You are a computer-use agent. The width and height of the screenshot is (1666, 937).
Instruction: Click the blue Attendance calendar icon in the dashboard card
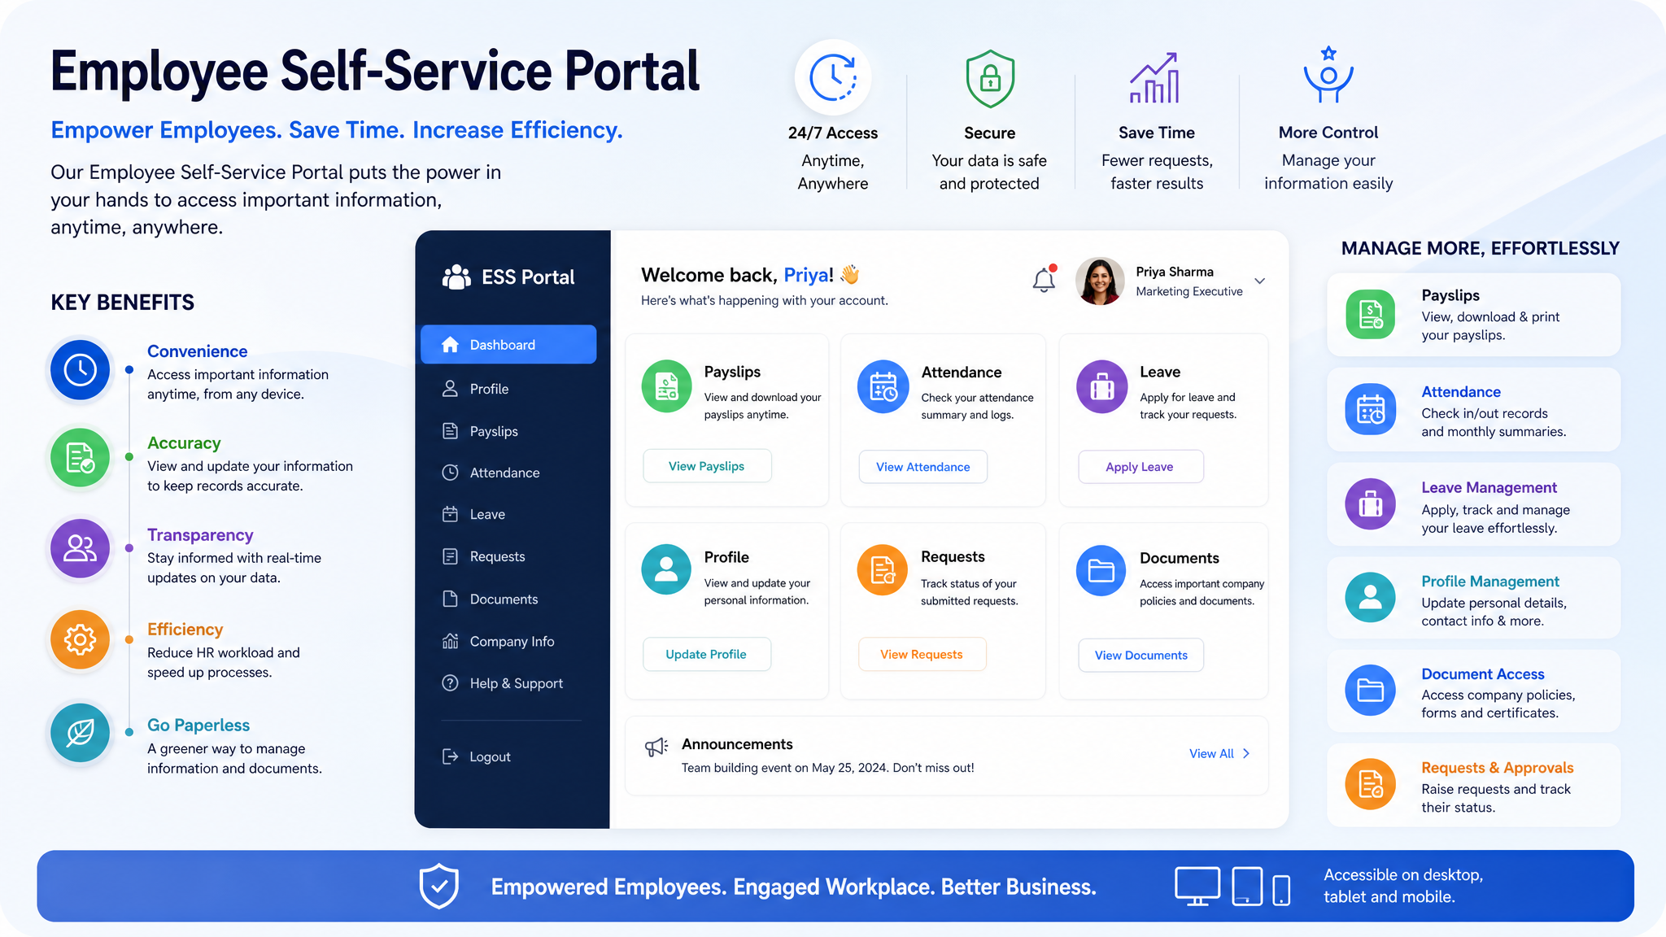point(883,386)
